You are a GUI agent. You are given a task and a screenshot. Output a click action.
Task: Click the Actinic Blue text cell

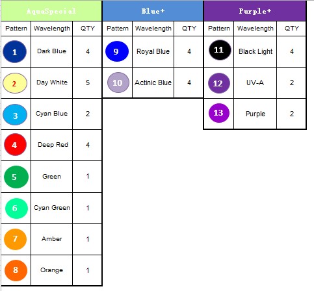[153, 82]
